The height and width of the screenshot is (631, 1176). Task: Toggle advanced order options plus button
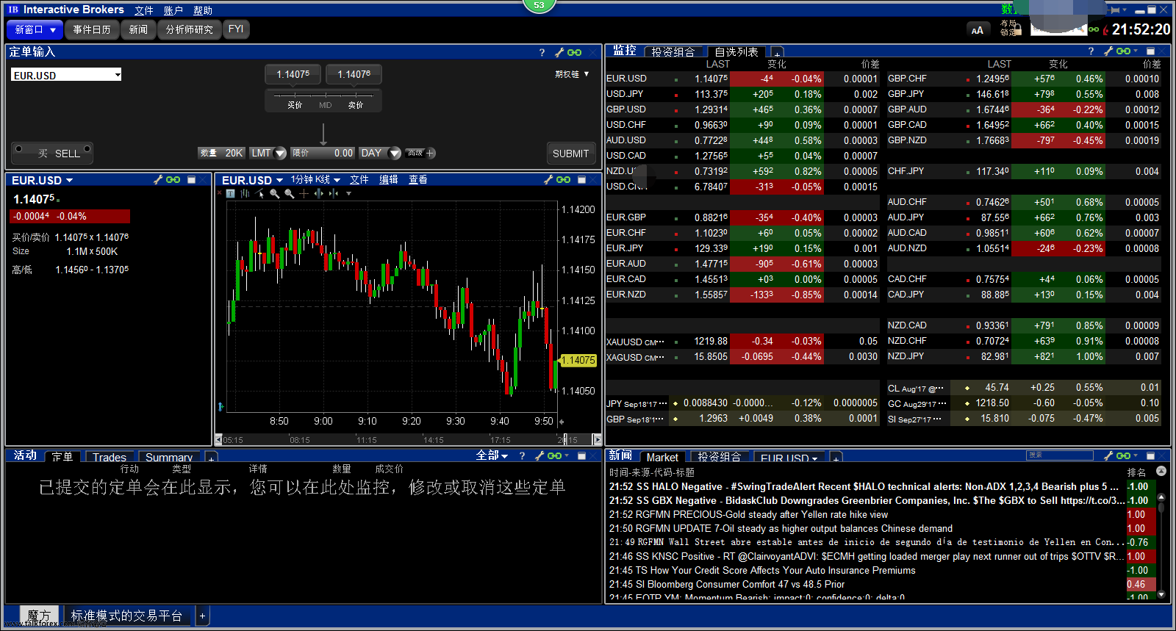click(x=431, y=153)
